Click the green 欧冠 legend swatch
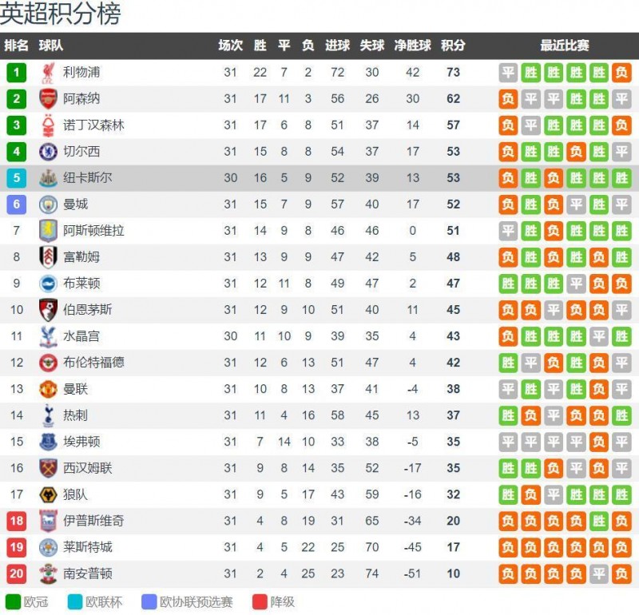 pyautogui.click(x=13, y=602)
